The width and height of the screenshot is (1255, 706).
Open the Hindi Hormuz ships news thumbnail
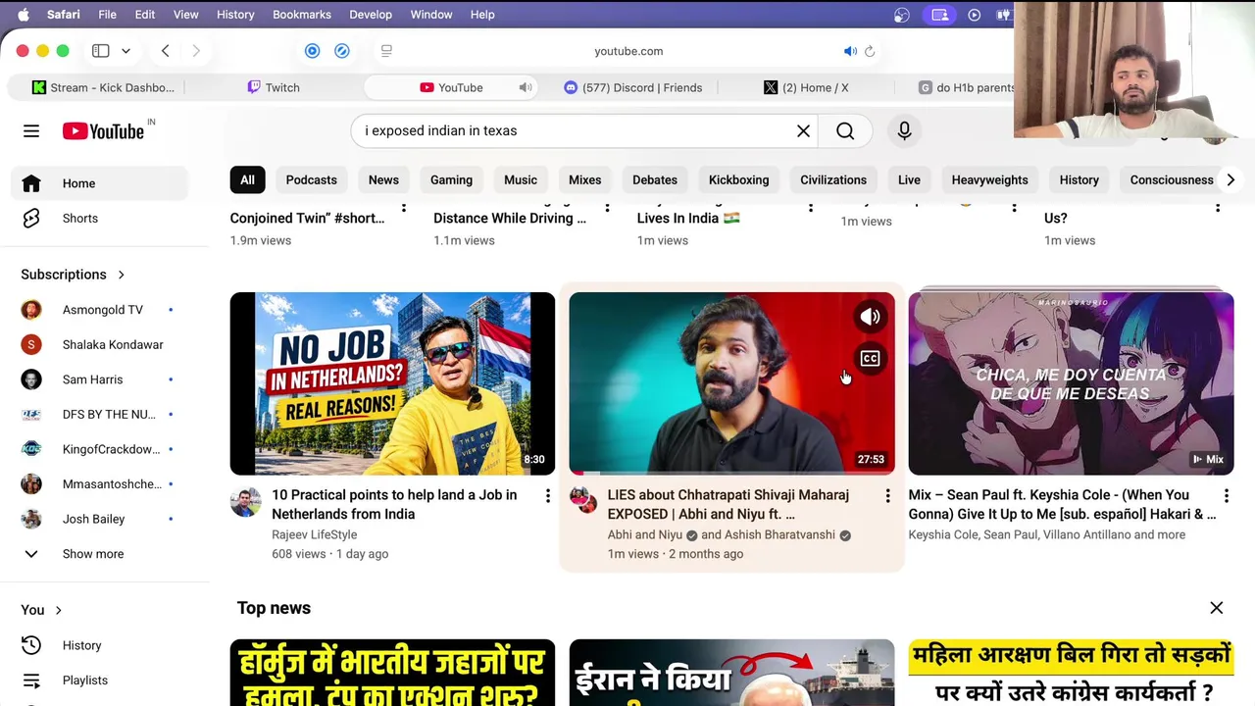pos(392,673)
